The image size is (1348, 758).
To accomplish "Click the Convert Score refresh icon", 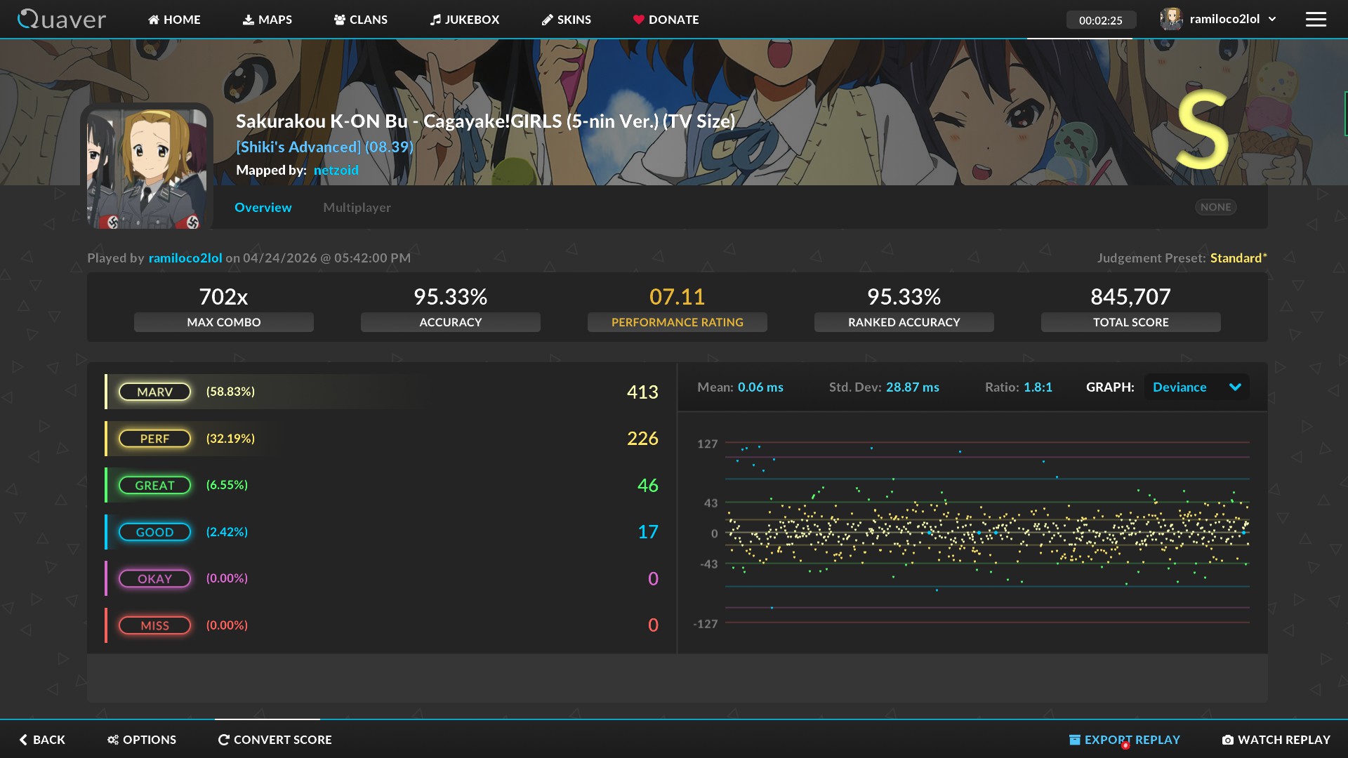I will click(223, 740).
